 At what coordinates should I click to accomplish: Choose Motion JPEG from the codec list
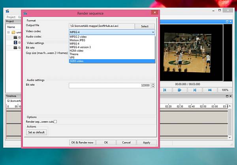112,40
